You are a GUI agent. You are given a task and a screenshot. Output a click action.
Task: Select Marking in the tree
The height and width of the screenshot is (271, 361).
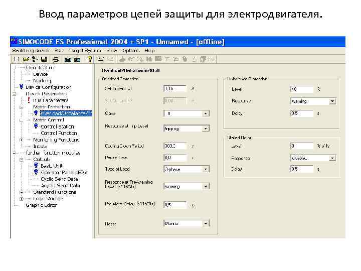click(42, 81)
